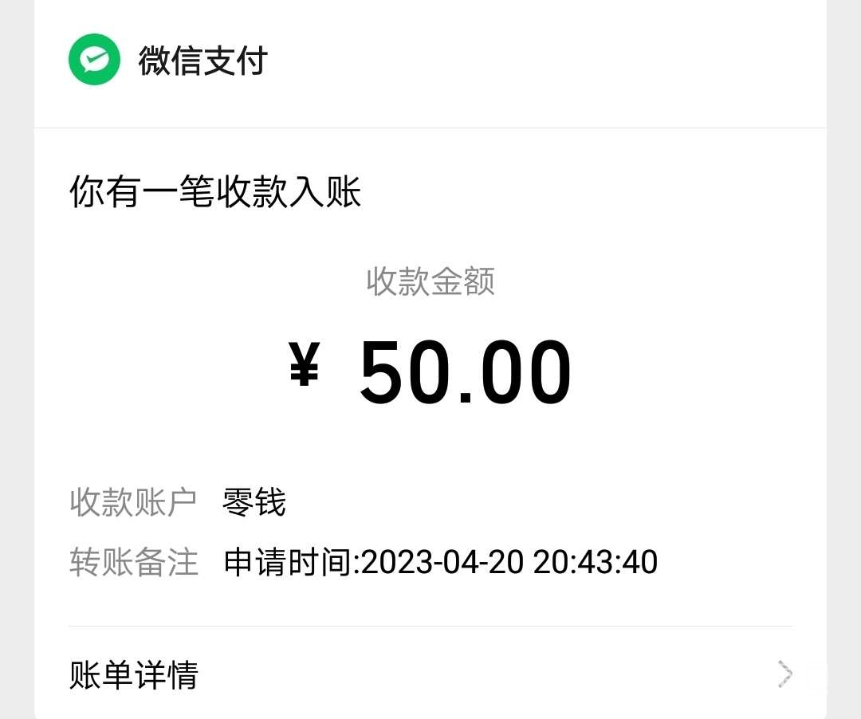Click the 收款金额 label

(431, 281)
